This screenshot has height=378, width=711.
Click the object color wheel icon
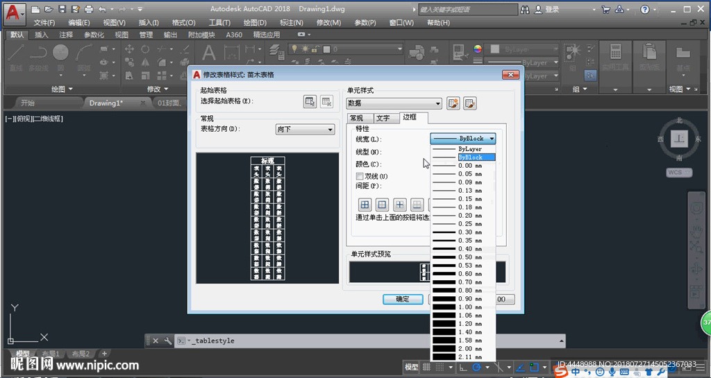(478, 49)
